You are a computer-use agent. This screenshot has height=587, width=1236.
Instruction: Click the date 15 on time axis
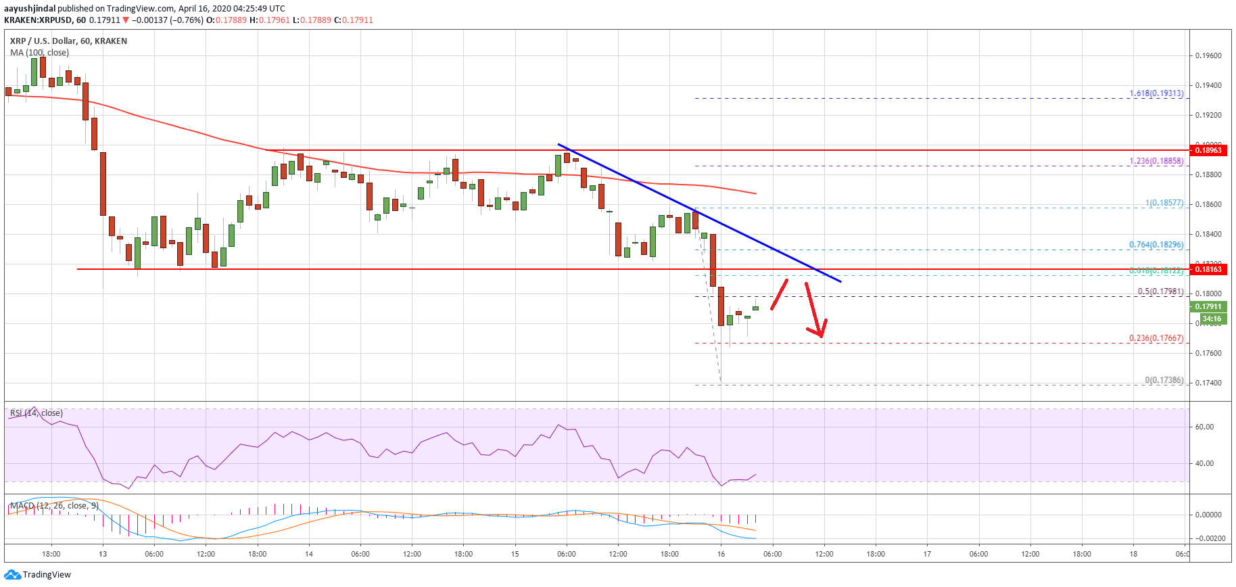515,554
